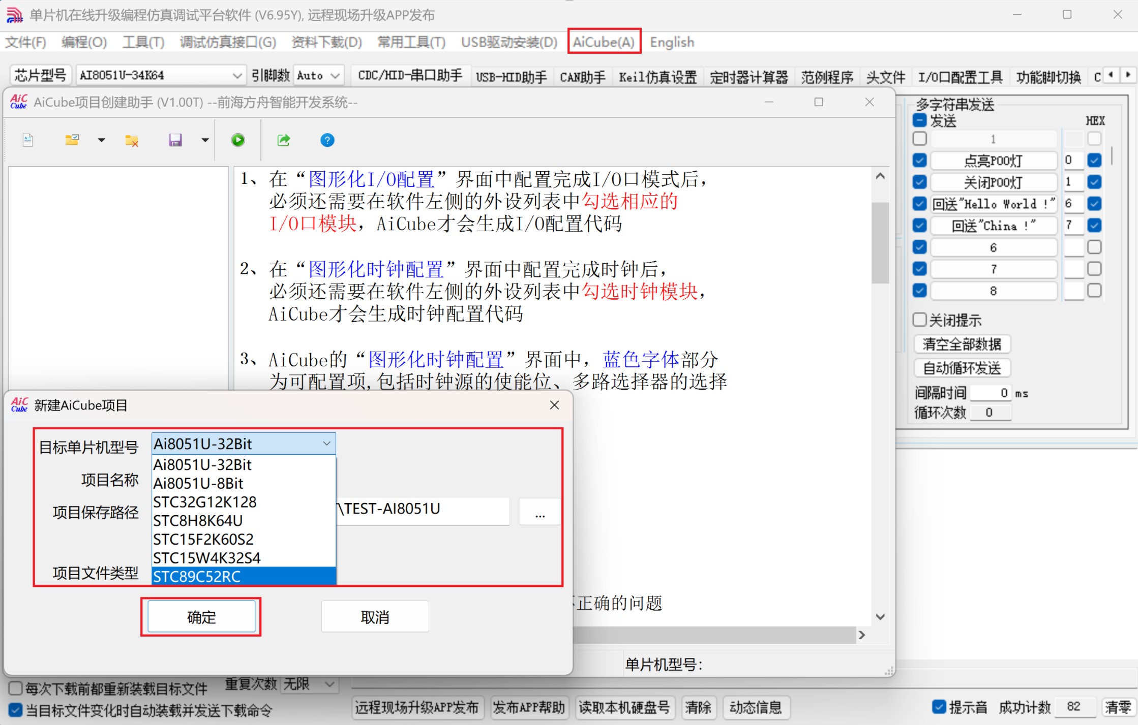Click the application logo icon in main title bar

15,15
